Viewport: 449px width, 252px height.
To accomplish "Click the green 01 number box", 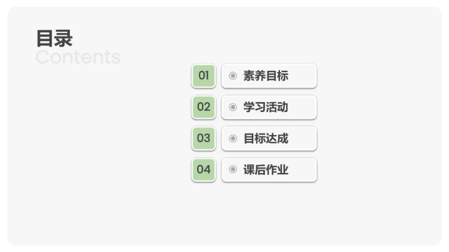I will [x=204, y=76].
